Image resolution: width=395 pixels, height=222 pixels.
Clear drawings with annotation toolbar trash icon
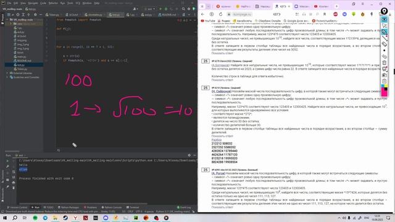tap(384, 63)
